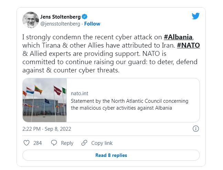Image resolution: width=223 pixels, height=170 pixels.
Task: Click the reply speech bubble icon
Action: [x=54, y=143]
